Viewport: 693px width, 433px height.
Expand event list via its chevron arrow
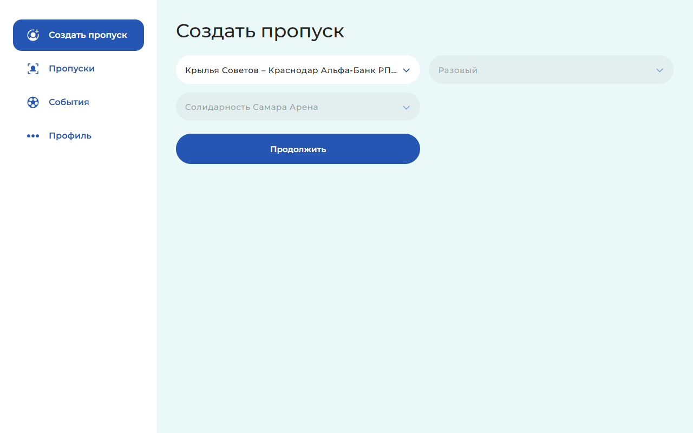point(407,70)
